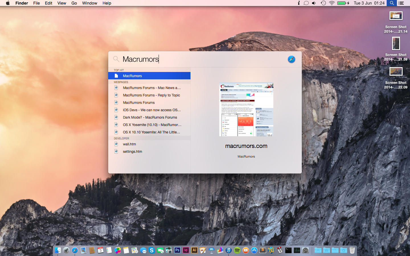Open Finder from the Dock
The height and width of the screenshot is (256, 410).
pos(58,250)
